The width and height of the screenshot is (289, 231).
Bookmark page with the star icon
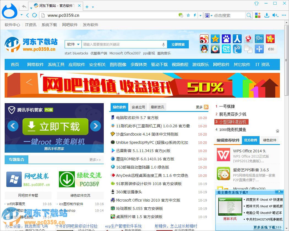188,15
